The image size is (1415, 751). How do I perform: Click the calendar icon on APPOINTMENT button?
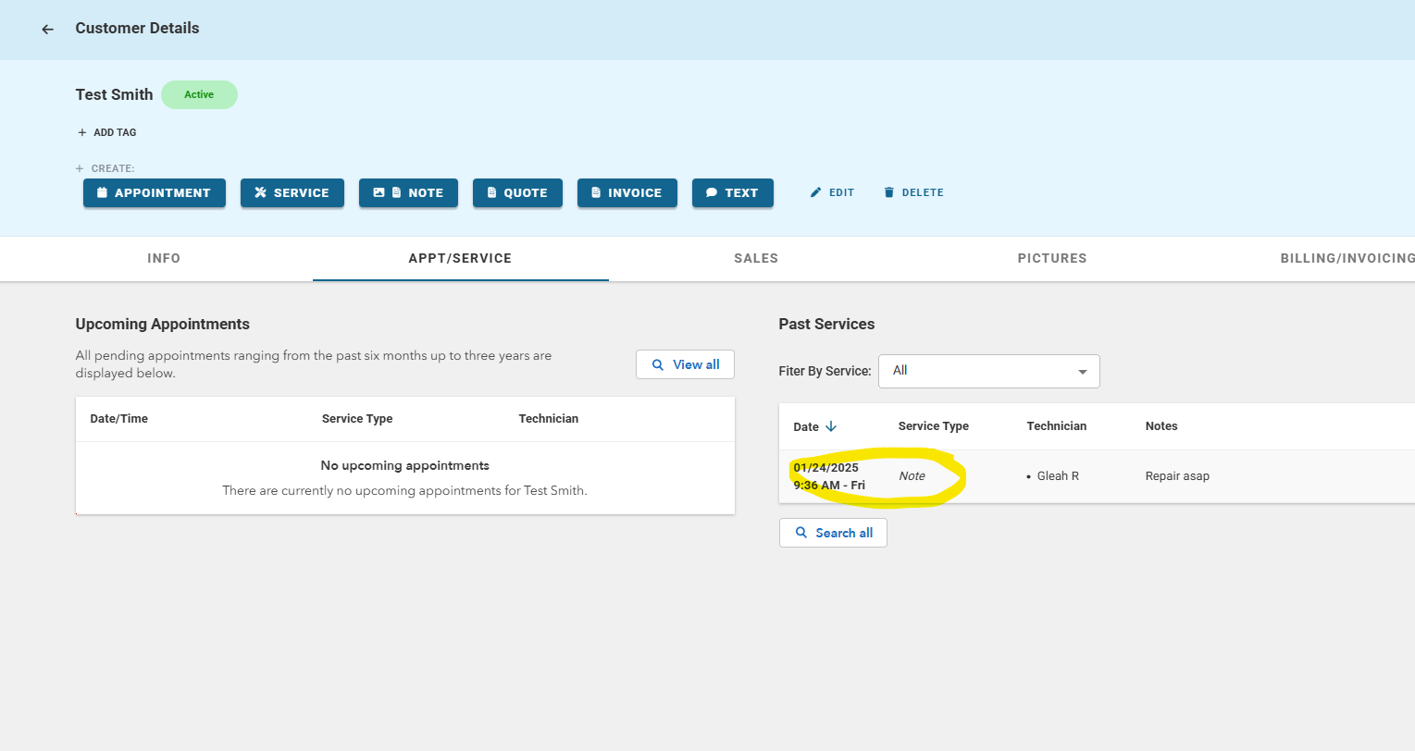click(102, 192)
